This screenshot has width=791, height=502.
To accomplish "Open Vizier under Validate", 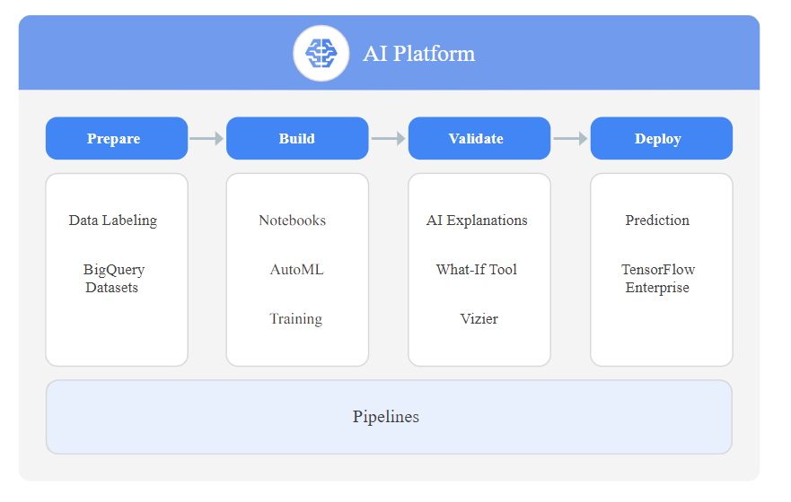I will coord(479,319).
